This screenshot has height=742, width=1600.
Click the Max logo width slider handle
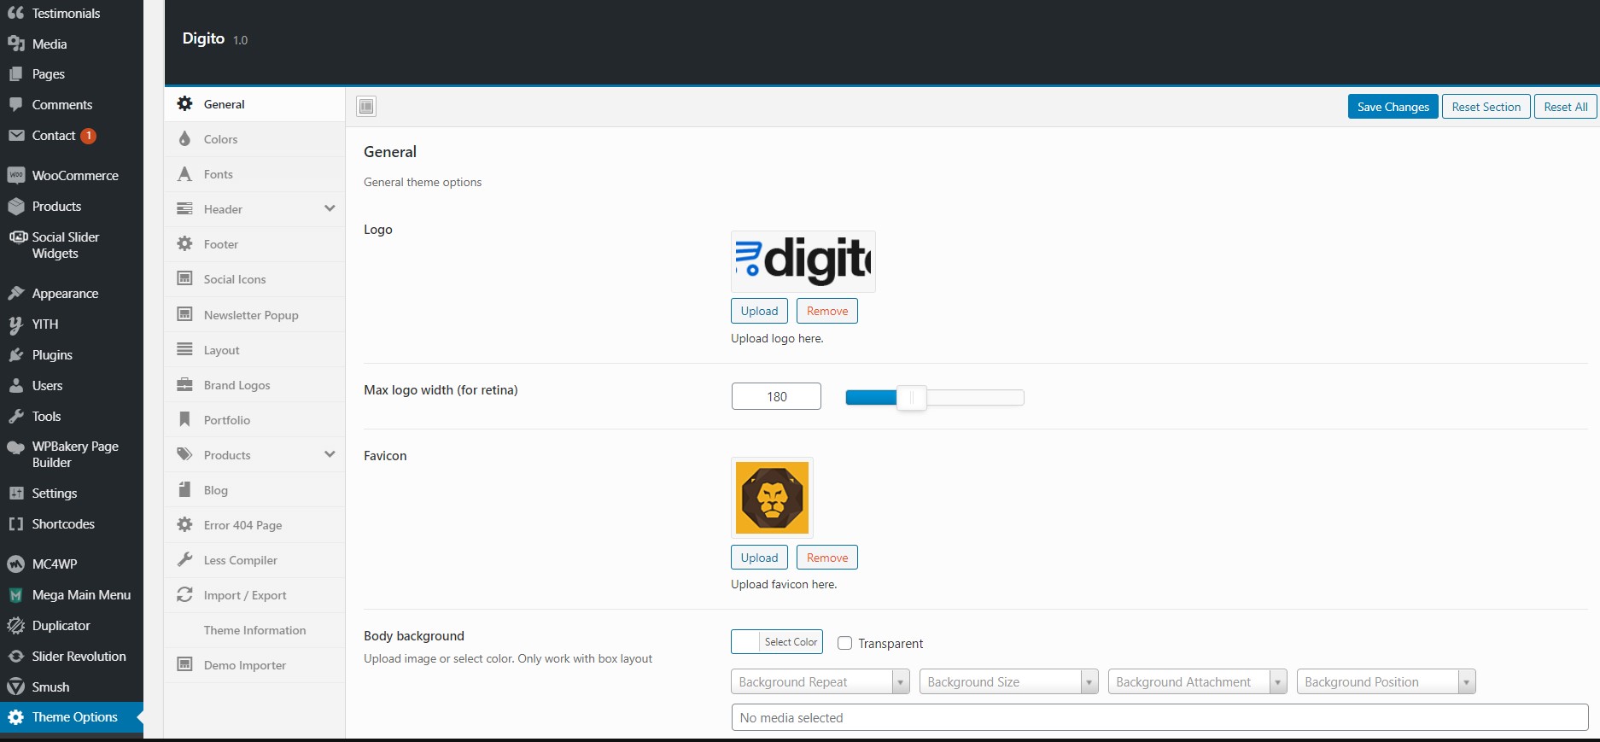click(x=911, y=397)
